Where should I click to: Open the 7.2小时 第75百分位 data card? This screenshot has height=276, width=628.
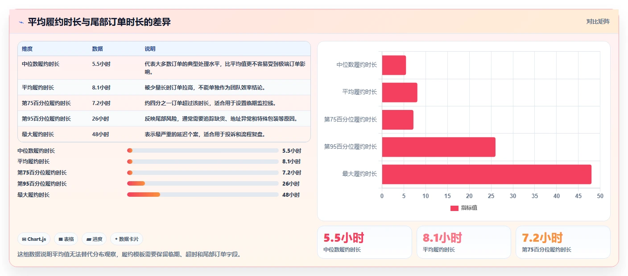tap(563, 242)
